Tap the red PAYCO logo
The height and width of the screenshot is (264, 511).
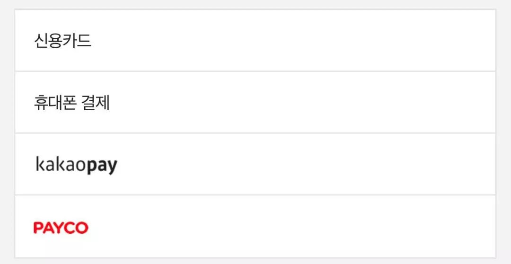(61, 228)
